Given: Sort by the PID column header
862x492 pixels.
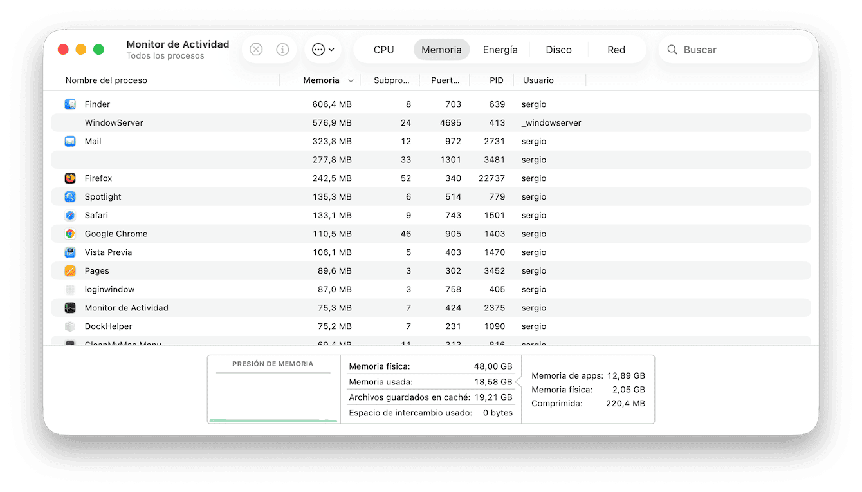Looking at the screenshot, I should 497,80.
